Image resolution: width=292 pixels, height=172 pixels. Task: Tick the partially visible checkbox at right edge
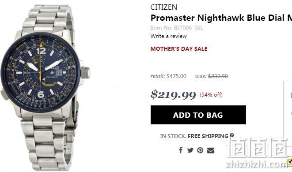click(x=291, y=95)
